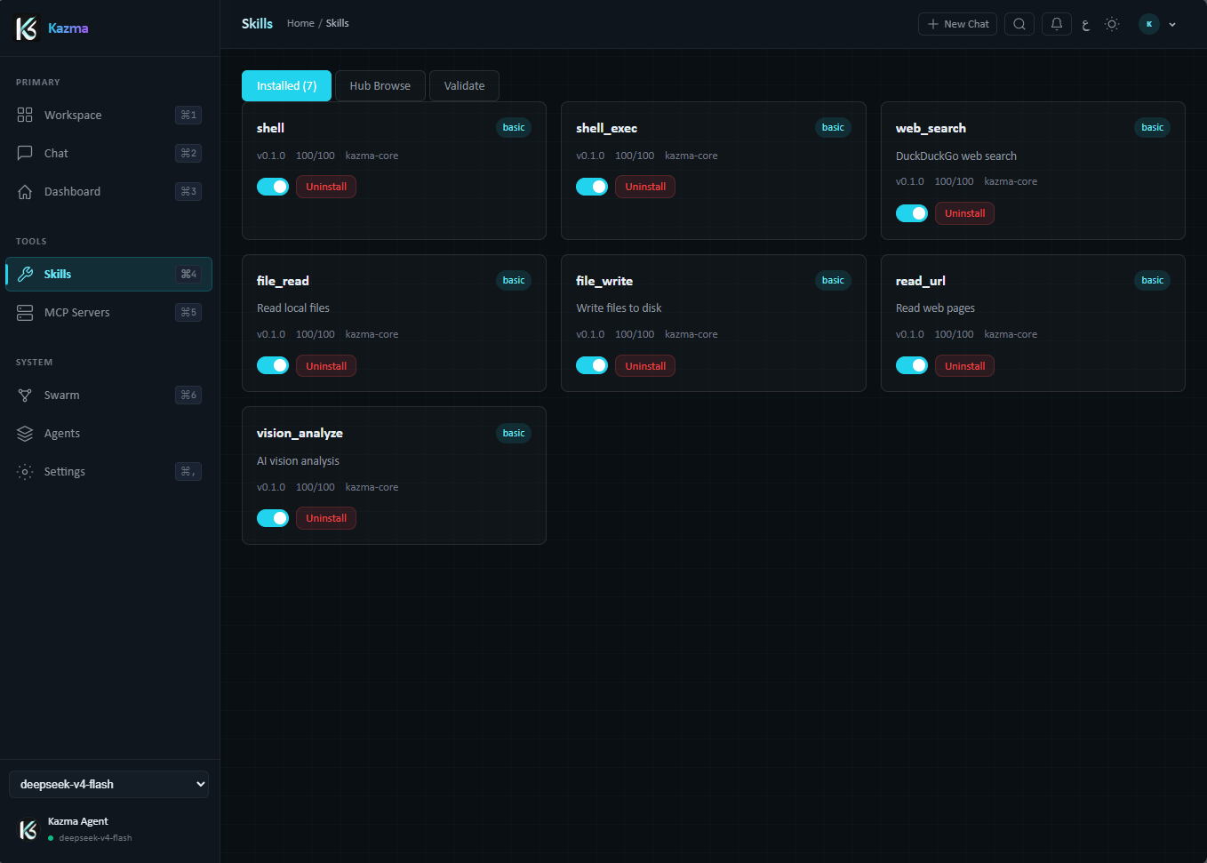Open the Agents layers icon
The image size is (1207, 863).
tap(25, 433)
